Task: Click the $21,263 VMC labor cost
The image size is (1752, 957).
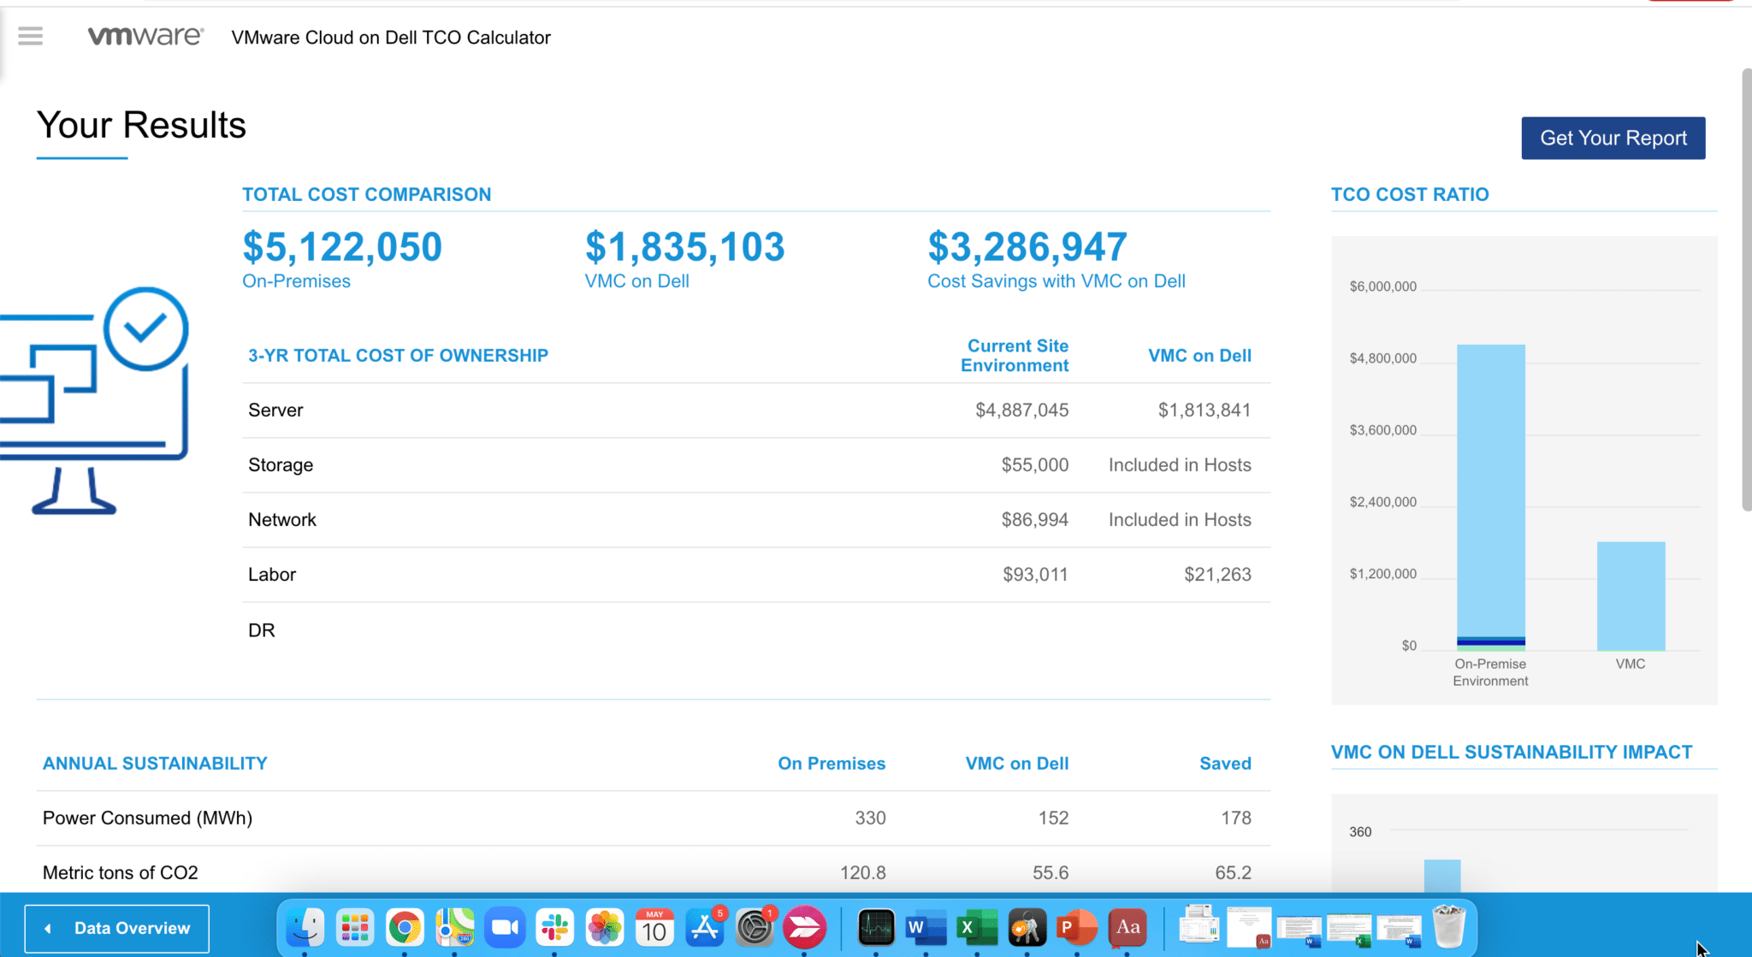Action: (x=1217, y=575)
